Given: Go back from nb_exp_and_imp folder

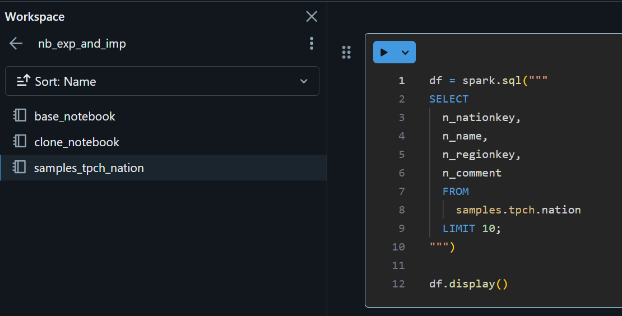Looking at the screenshot, I should [16, 44].
